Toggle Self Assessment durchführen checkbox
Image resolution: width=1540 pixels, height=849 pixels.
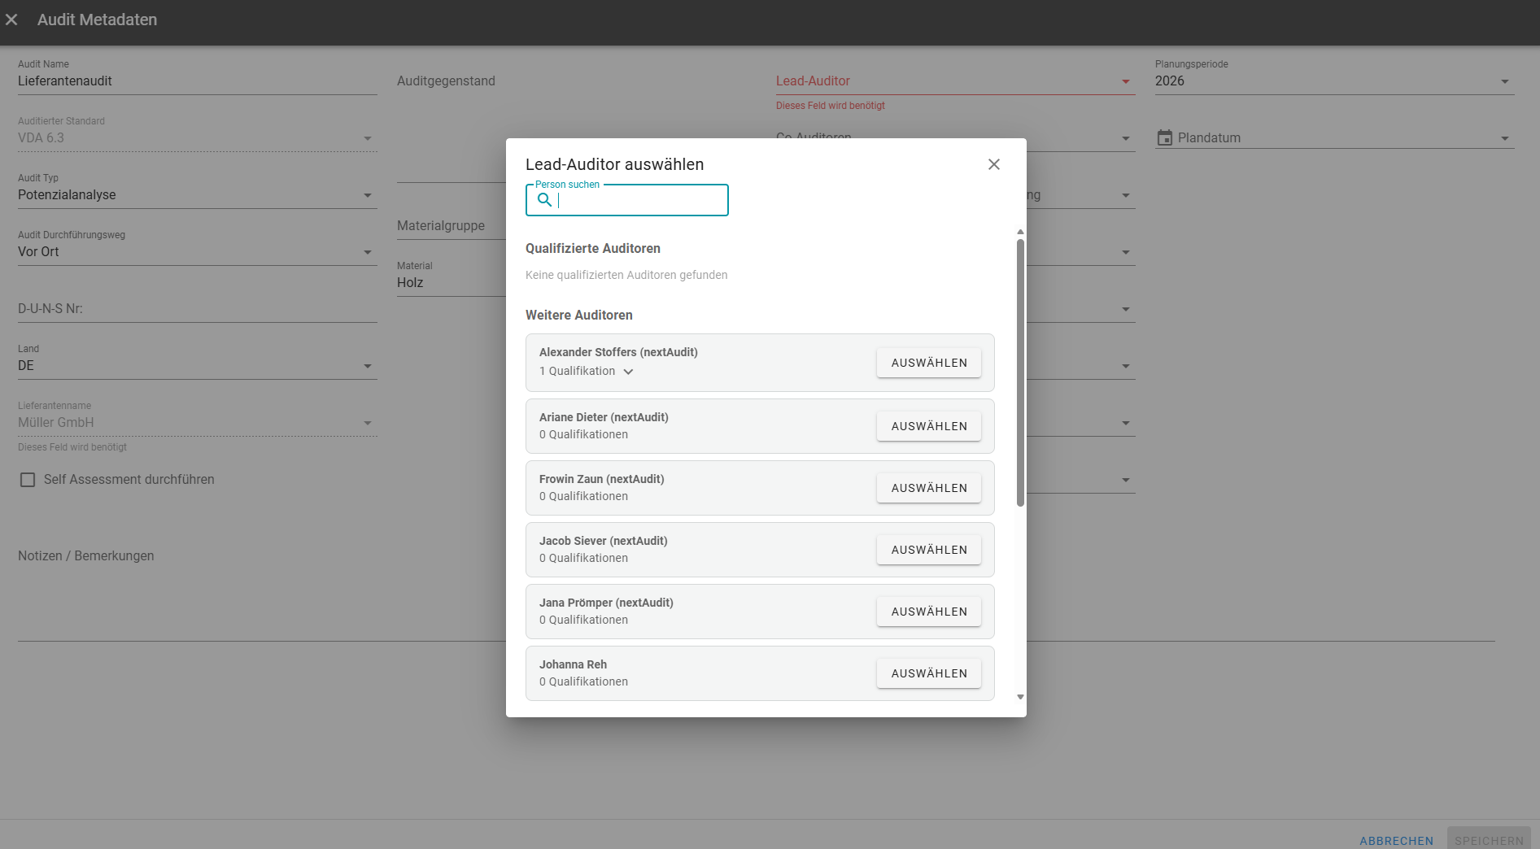(x=28, y=480)
